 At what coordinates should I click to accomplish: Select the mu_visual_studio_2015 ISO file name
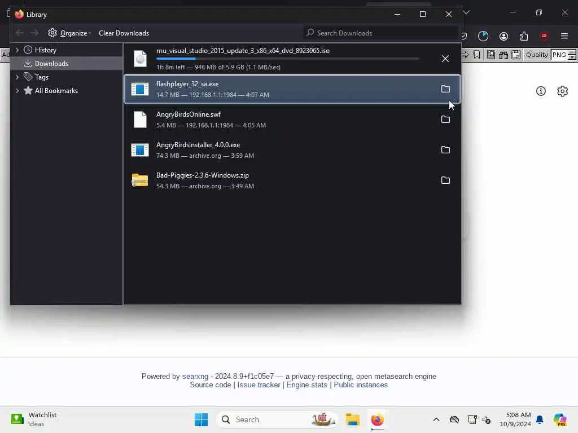pyautogui.click(x=243, y=50)
